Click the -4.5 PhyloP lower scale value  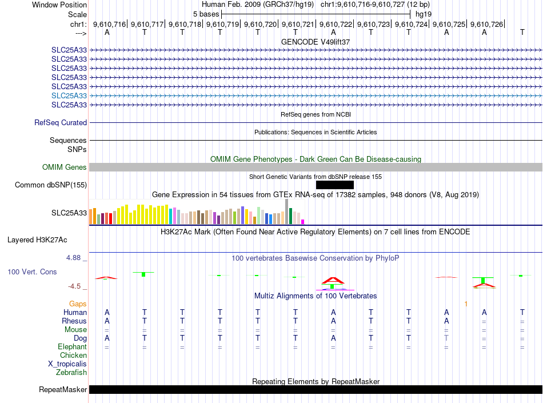tap(74, 286)
